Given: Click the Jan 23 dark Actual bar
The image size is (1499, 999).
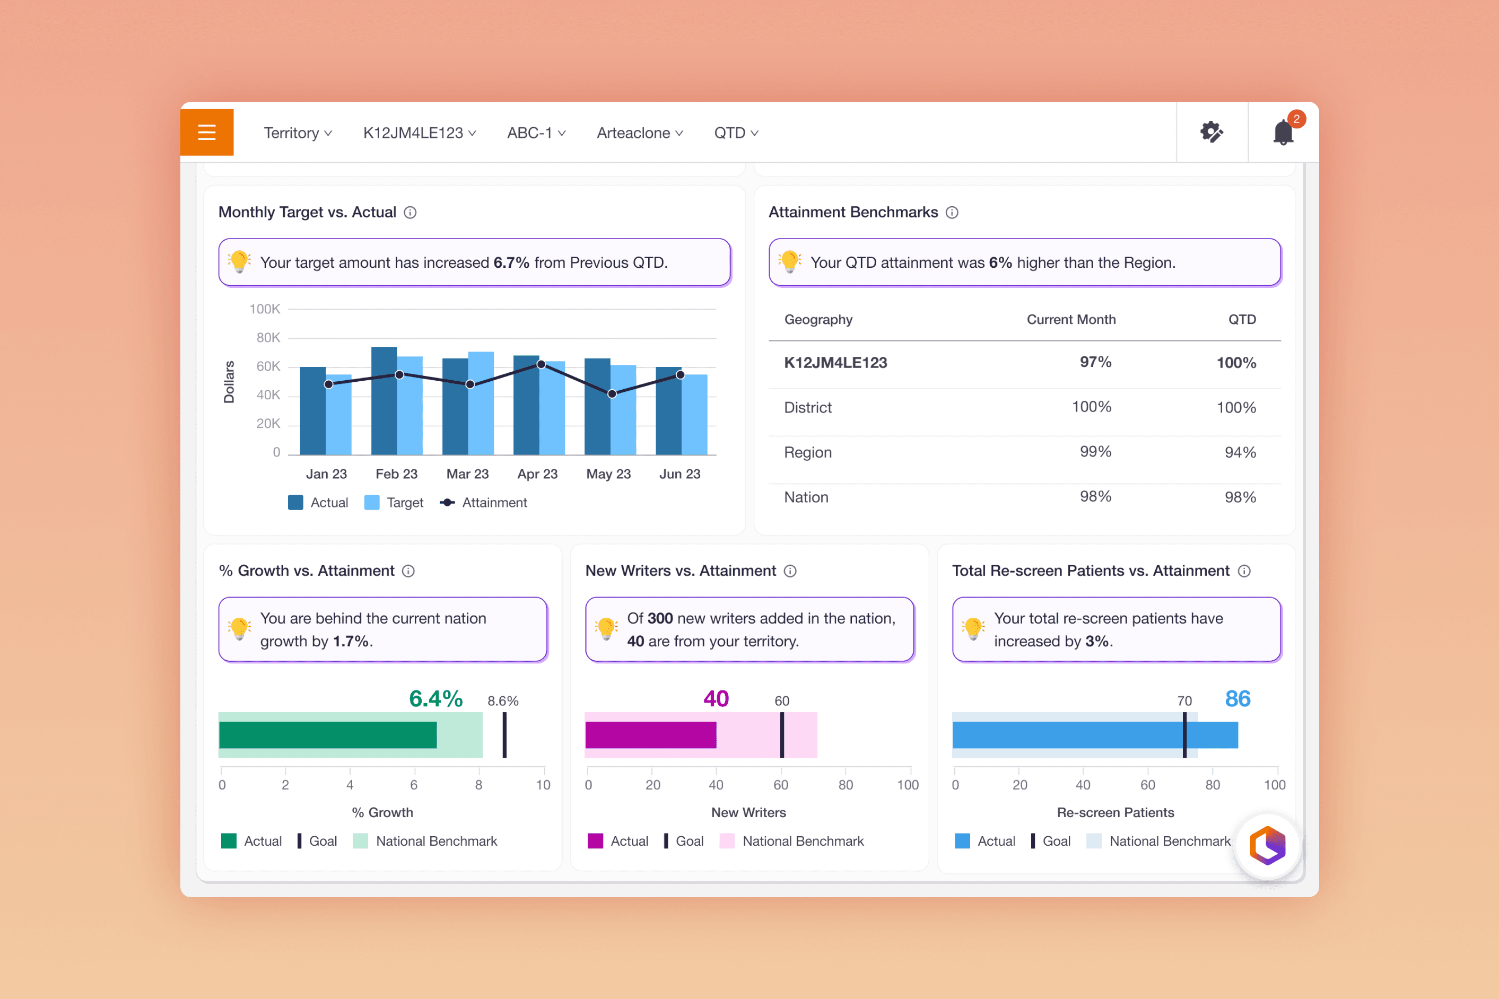Looking at the screenshot, I should click(313, 411).
